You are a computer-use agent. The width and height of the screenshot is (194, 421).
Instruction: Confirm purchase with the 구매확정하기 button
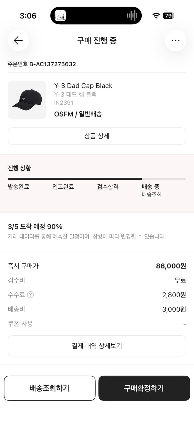[x=144, y=388]
